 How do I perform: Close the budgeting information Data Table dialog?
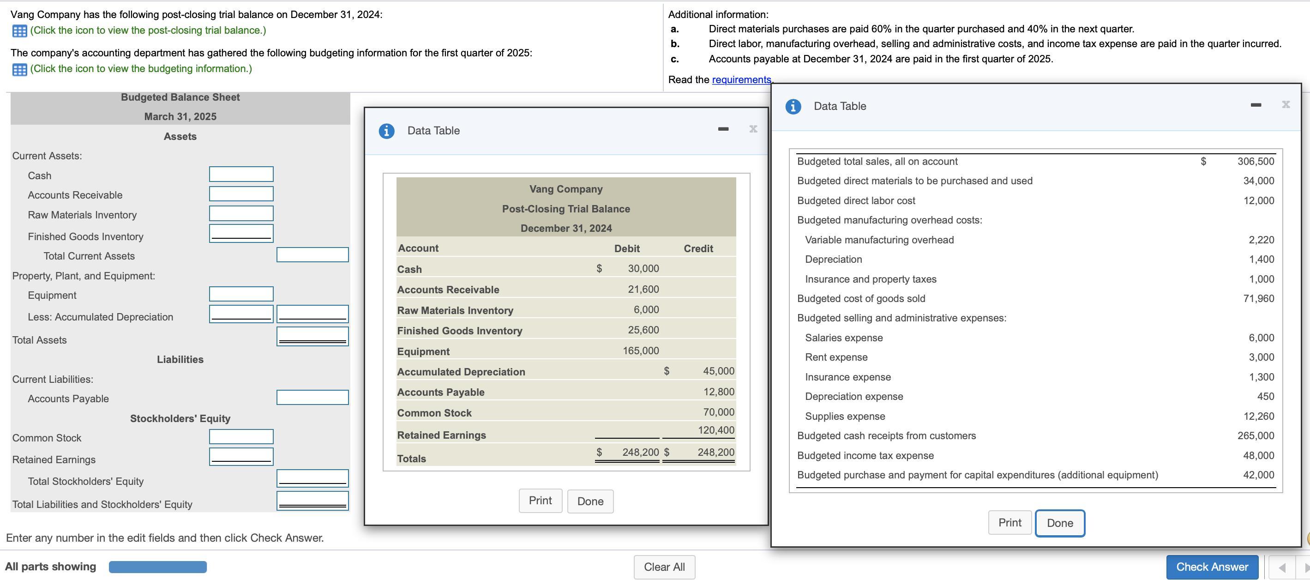pos(1286,105)
